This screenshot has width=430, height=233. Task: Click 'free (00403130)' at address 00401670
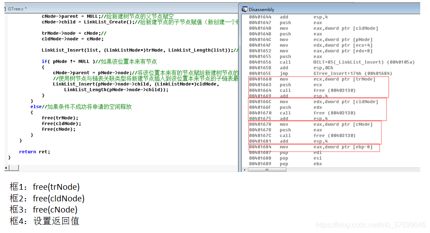click(x=334, y=113)
